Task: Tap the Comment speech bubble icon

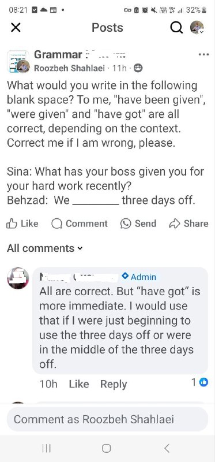Action: [x=56, y=223]
